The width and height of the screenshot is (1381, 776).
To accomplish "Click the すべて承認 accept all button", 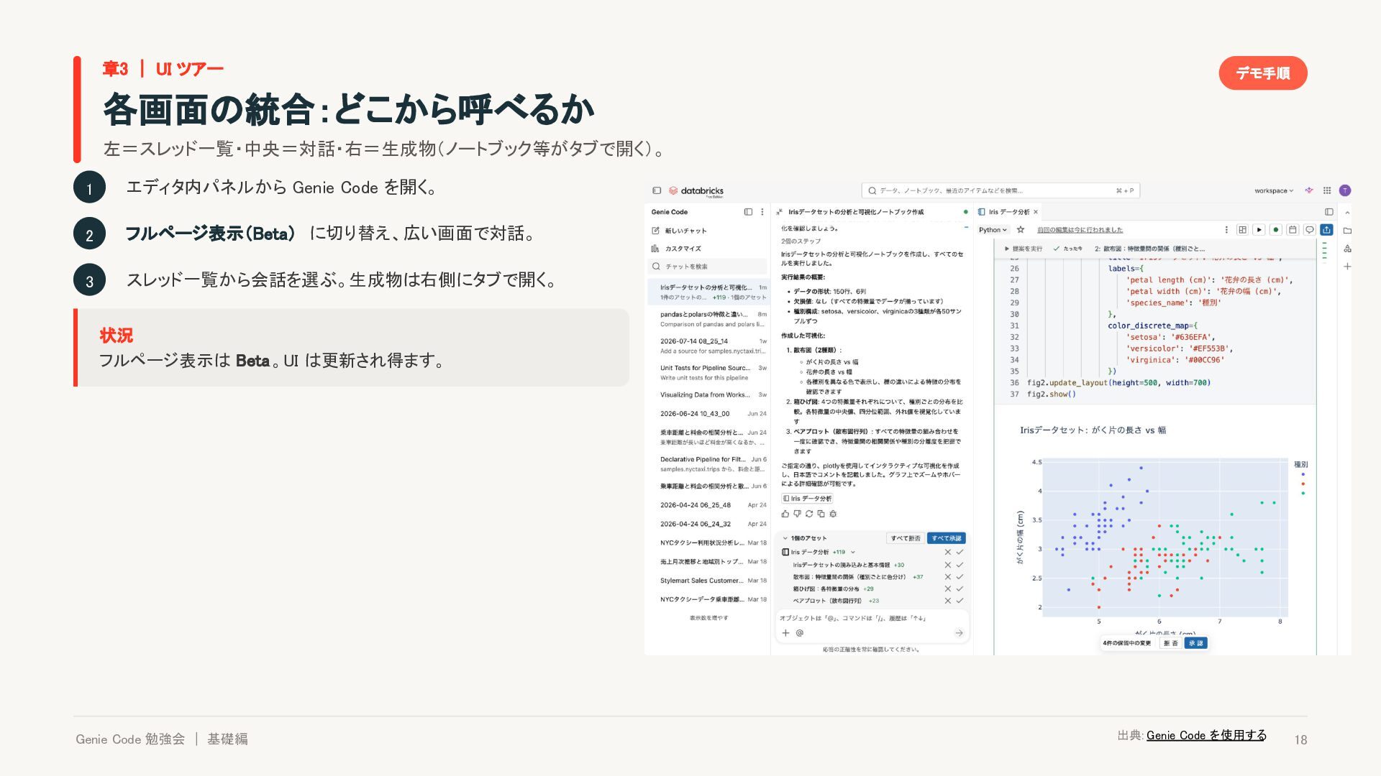I will pos(946,538).
